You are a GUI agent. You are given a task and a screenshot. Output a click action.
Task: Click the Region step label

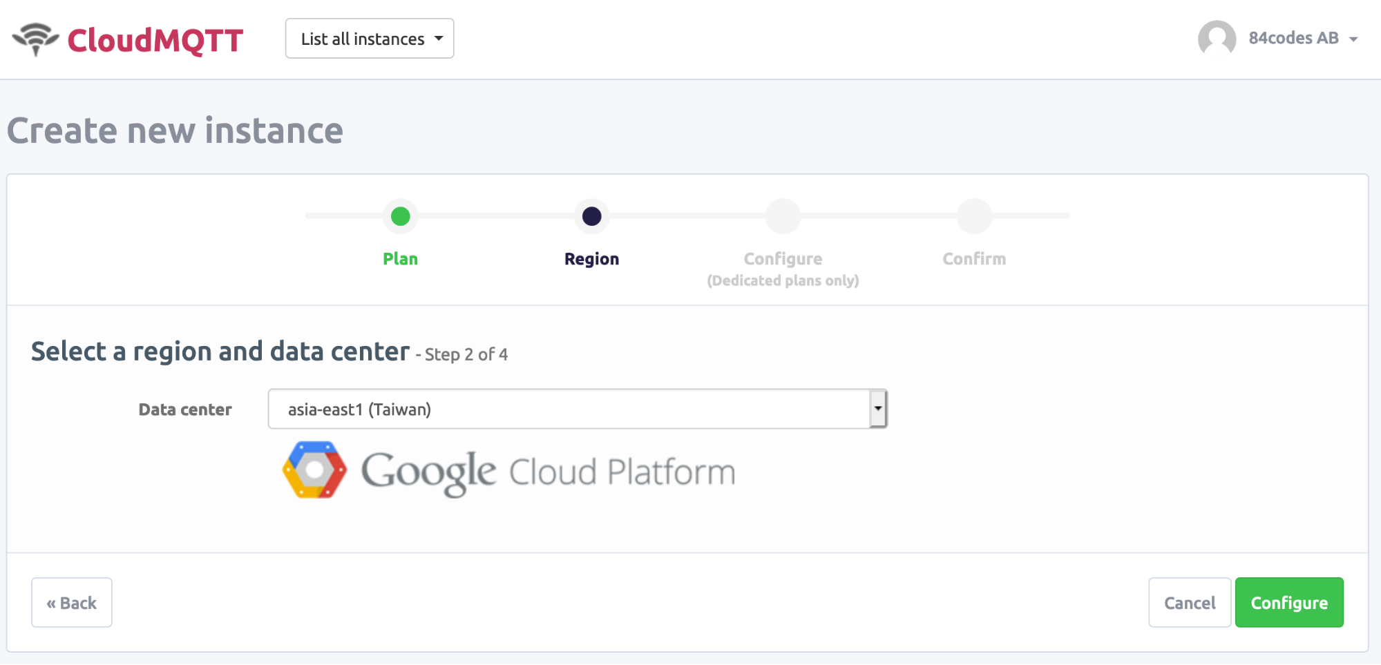tap(592, 259)
